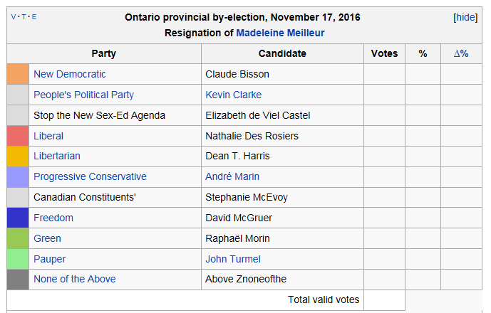Click candidate John Turmel link

233,259
